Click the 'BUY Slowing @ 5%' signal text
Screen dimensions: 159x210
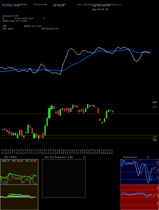50,29
